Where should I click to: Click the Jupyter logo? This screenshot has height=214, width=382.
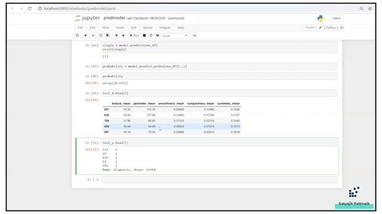click(x=88, y=18)
